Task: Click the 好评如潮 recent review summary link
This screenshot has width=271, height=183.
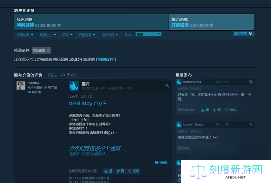Action: click(180, 25)
